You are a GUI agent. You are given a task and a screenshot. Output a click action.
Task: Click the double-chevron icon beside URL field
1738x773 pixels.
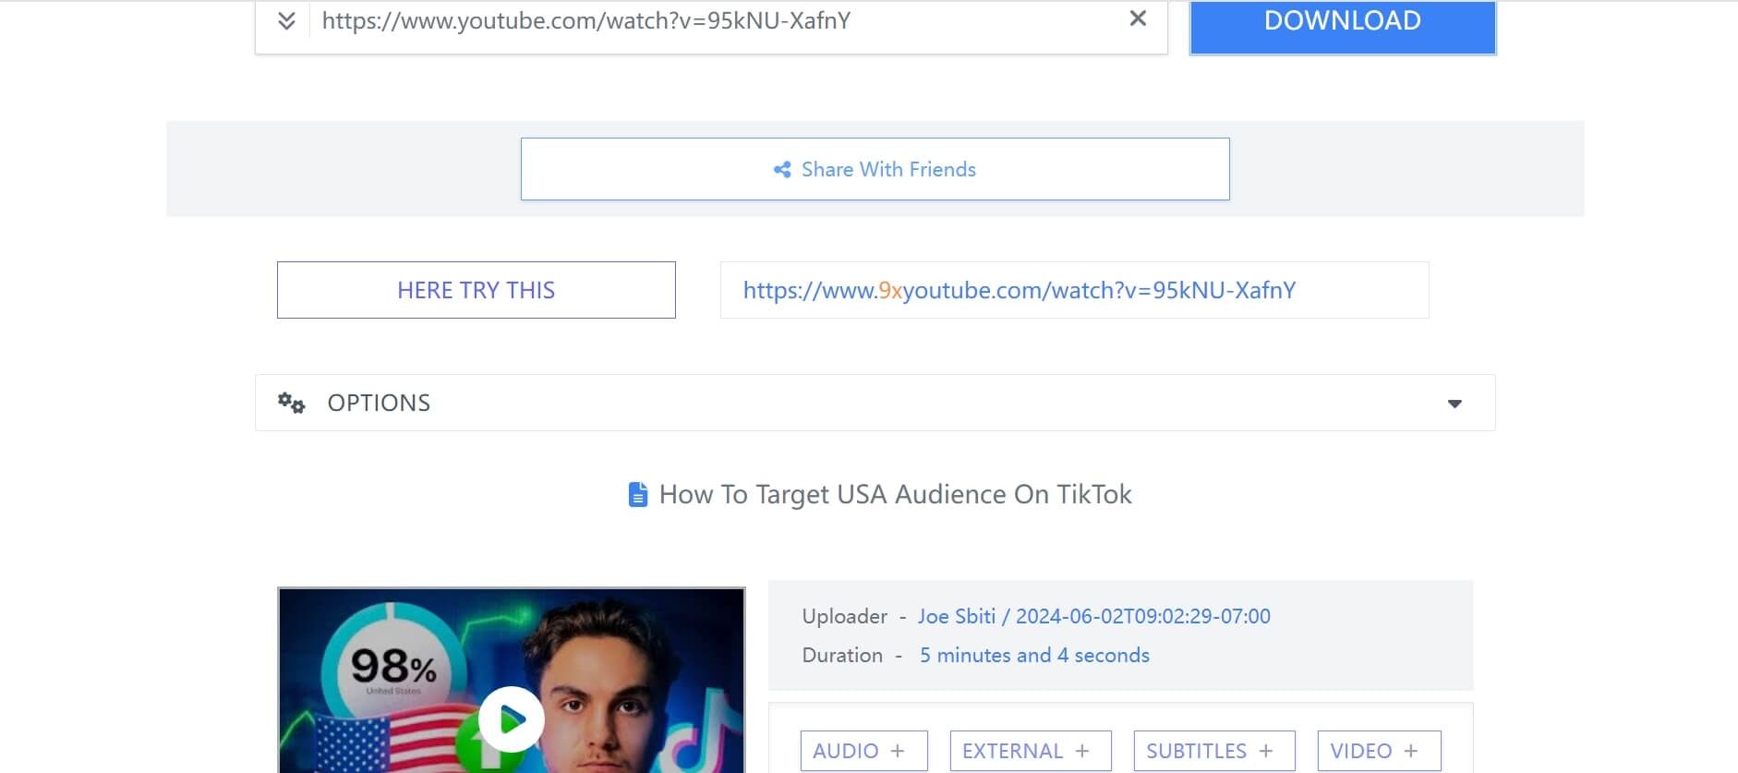[286, 21]
